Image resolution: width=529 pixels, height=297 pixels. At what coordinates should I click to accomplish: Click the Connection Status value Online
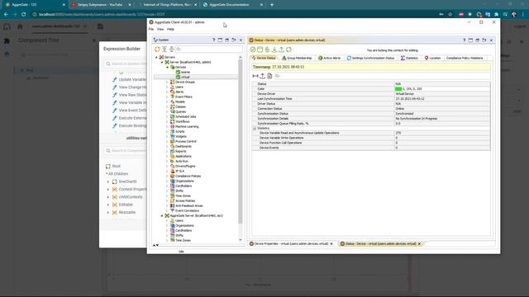[400, 109]
